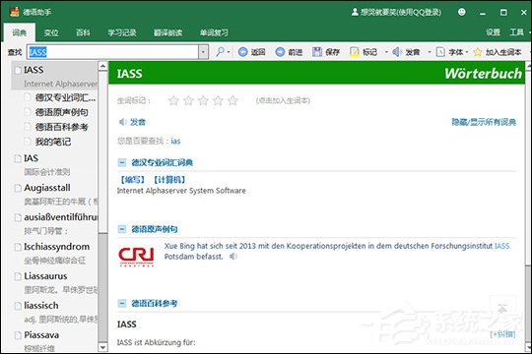The width and height of the screenshot is (532, 354).
Task: Select liassisch in the word list
Action: click(41, 306)
